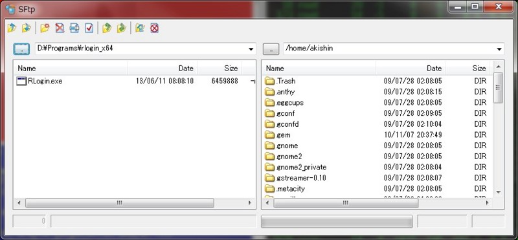The image size is (518, 240).
Task: Click the local pane scroll-right arrow
Action: click(250, 202)
